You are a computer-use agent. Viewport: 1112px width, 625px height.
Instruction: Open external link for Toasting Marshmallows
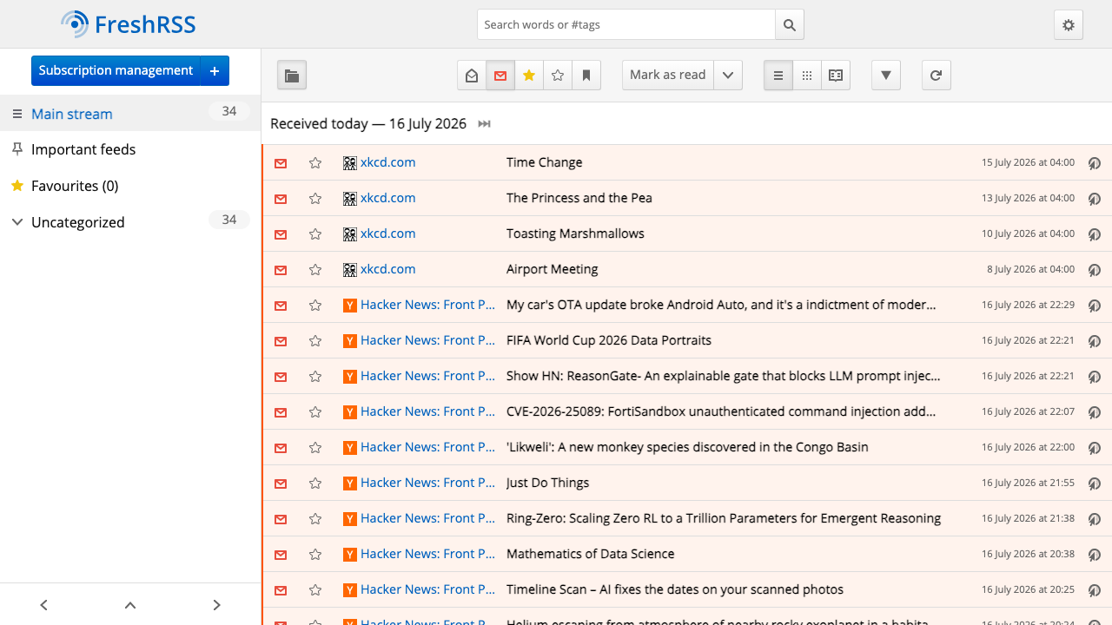pyautogui.click(x=1095, y=234)
